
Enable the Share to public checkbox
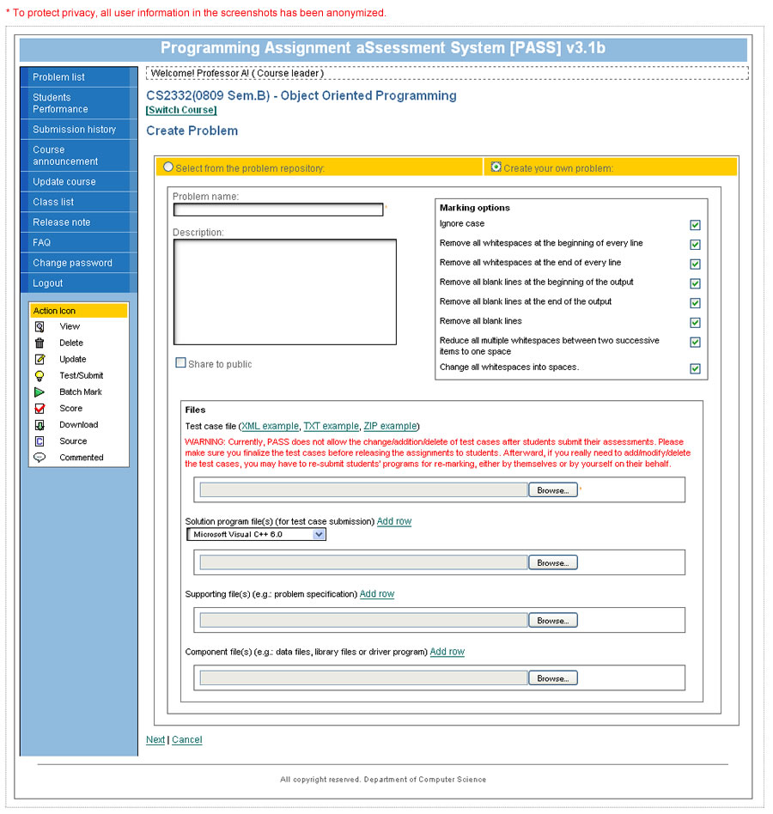tap(180, 363)
